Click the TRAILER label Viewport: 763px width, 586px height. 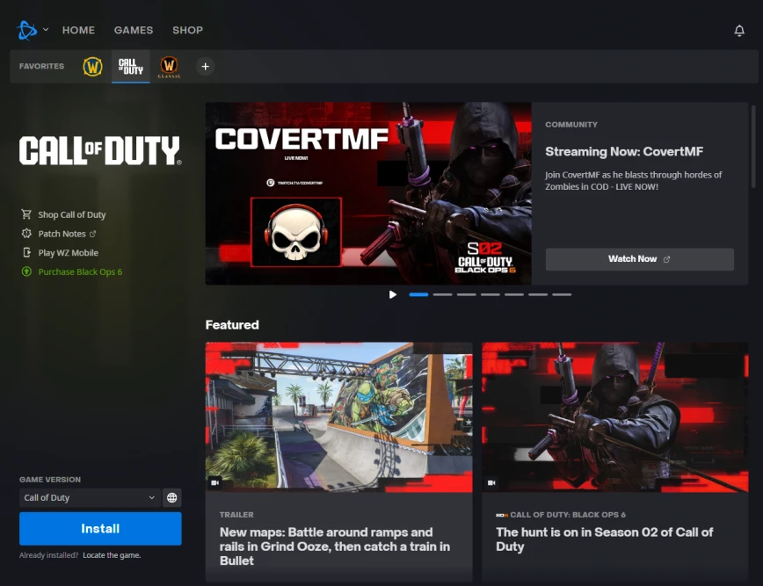[x=236, y=515]
